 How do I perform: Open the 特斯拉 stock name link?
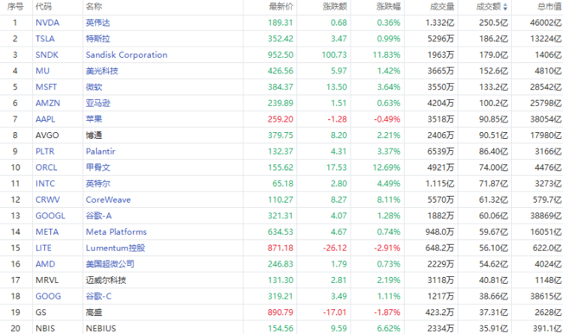[x=98, y=39]
